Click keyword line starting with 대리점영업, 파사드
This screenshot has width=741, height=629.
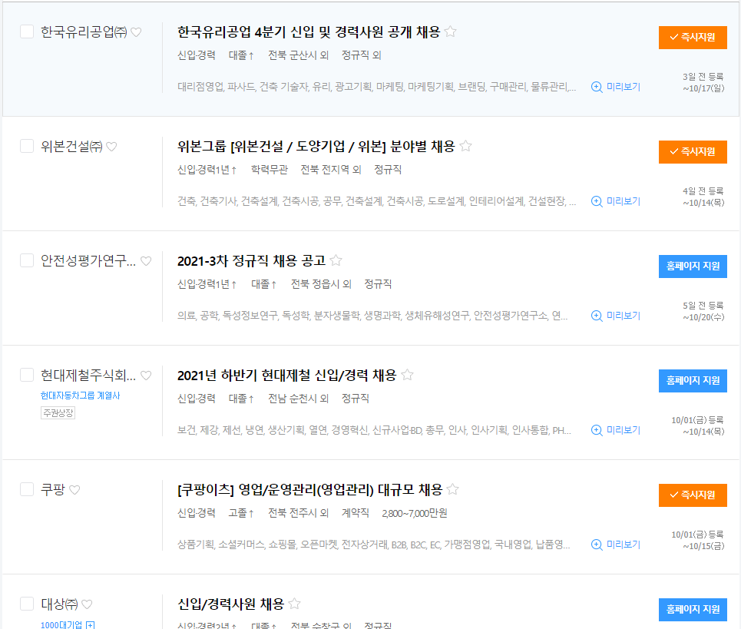click(x=377, y=87)
